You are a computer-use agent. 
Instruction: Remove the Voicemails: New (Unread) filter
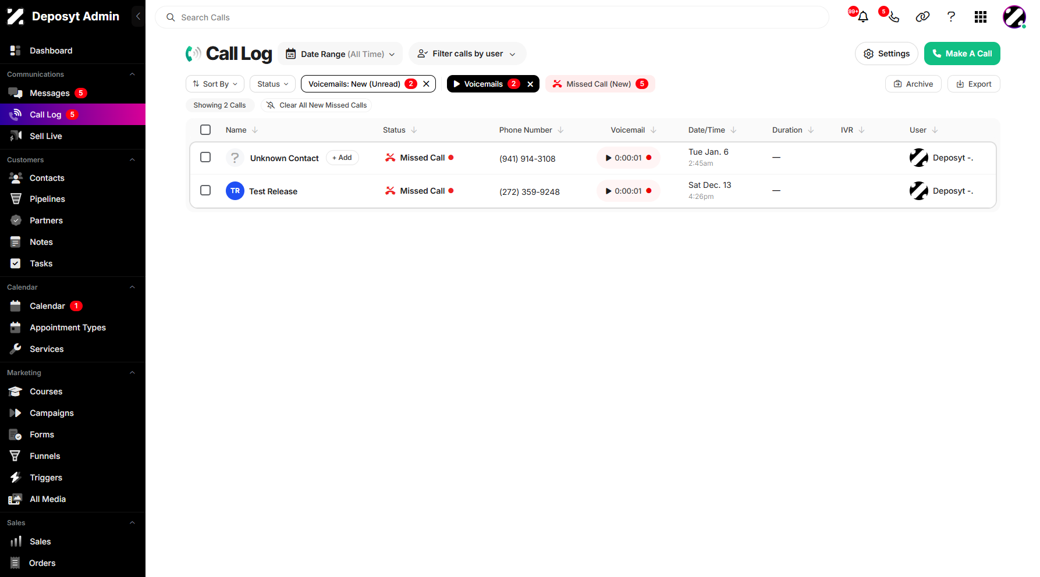tap(426, 84)
